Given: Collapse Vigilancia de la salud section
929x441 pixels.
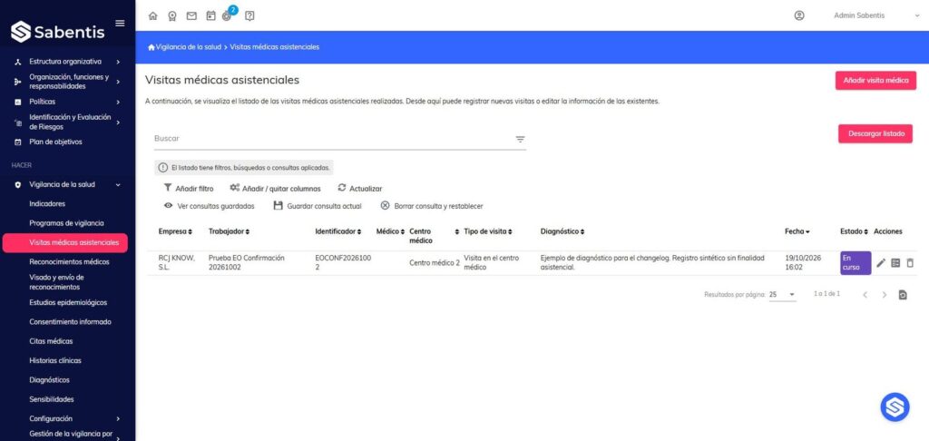Looking at the screenshot, I should tap(67, 184).
